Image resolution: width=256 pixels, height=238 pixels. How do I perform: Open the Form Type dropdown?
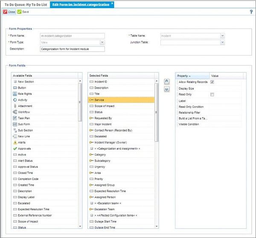click(x=102, y=43)
